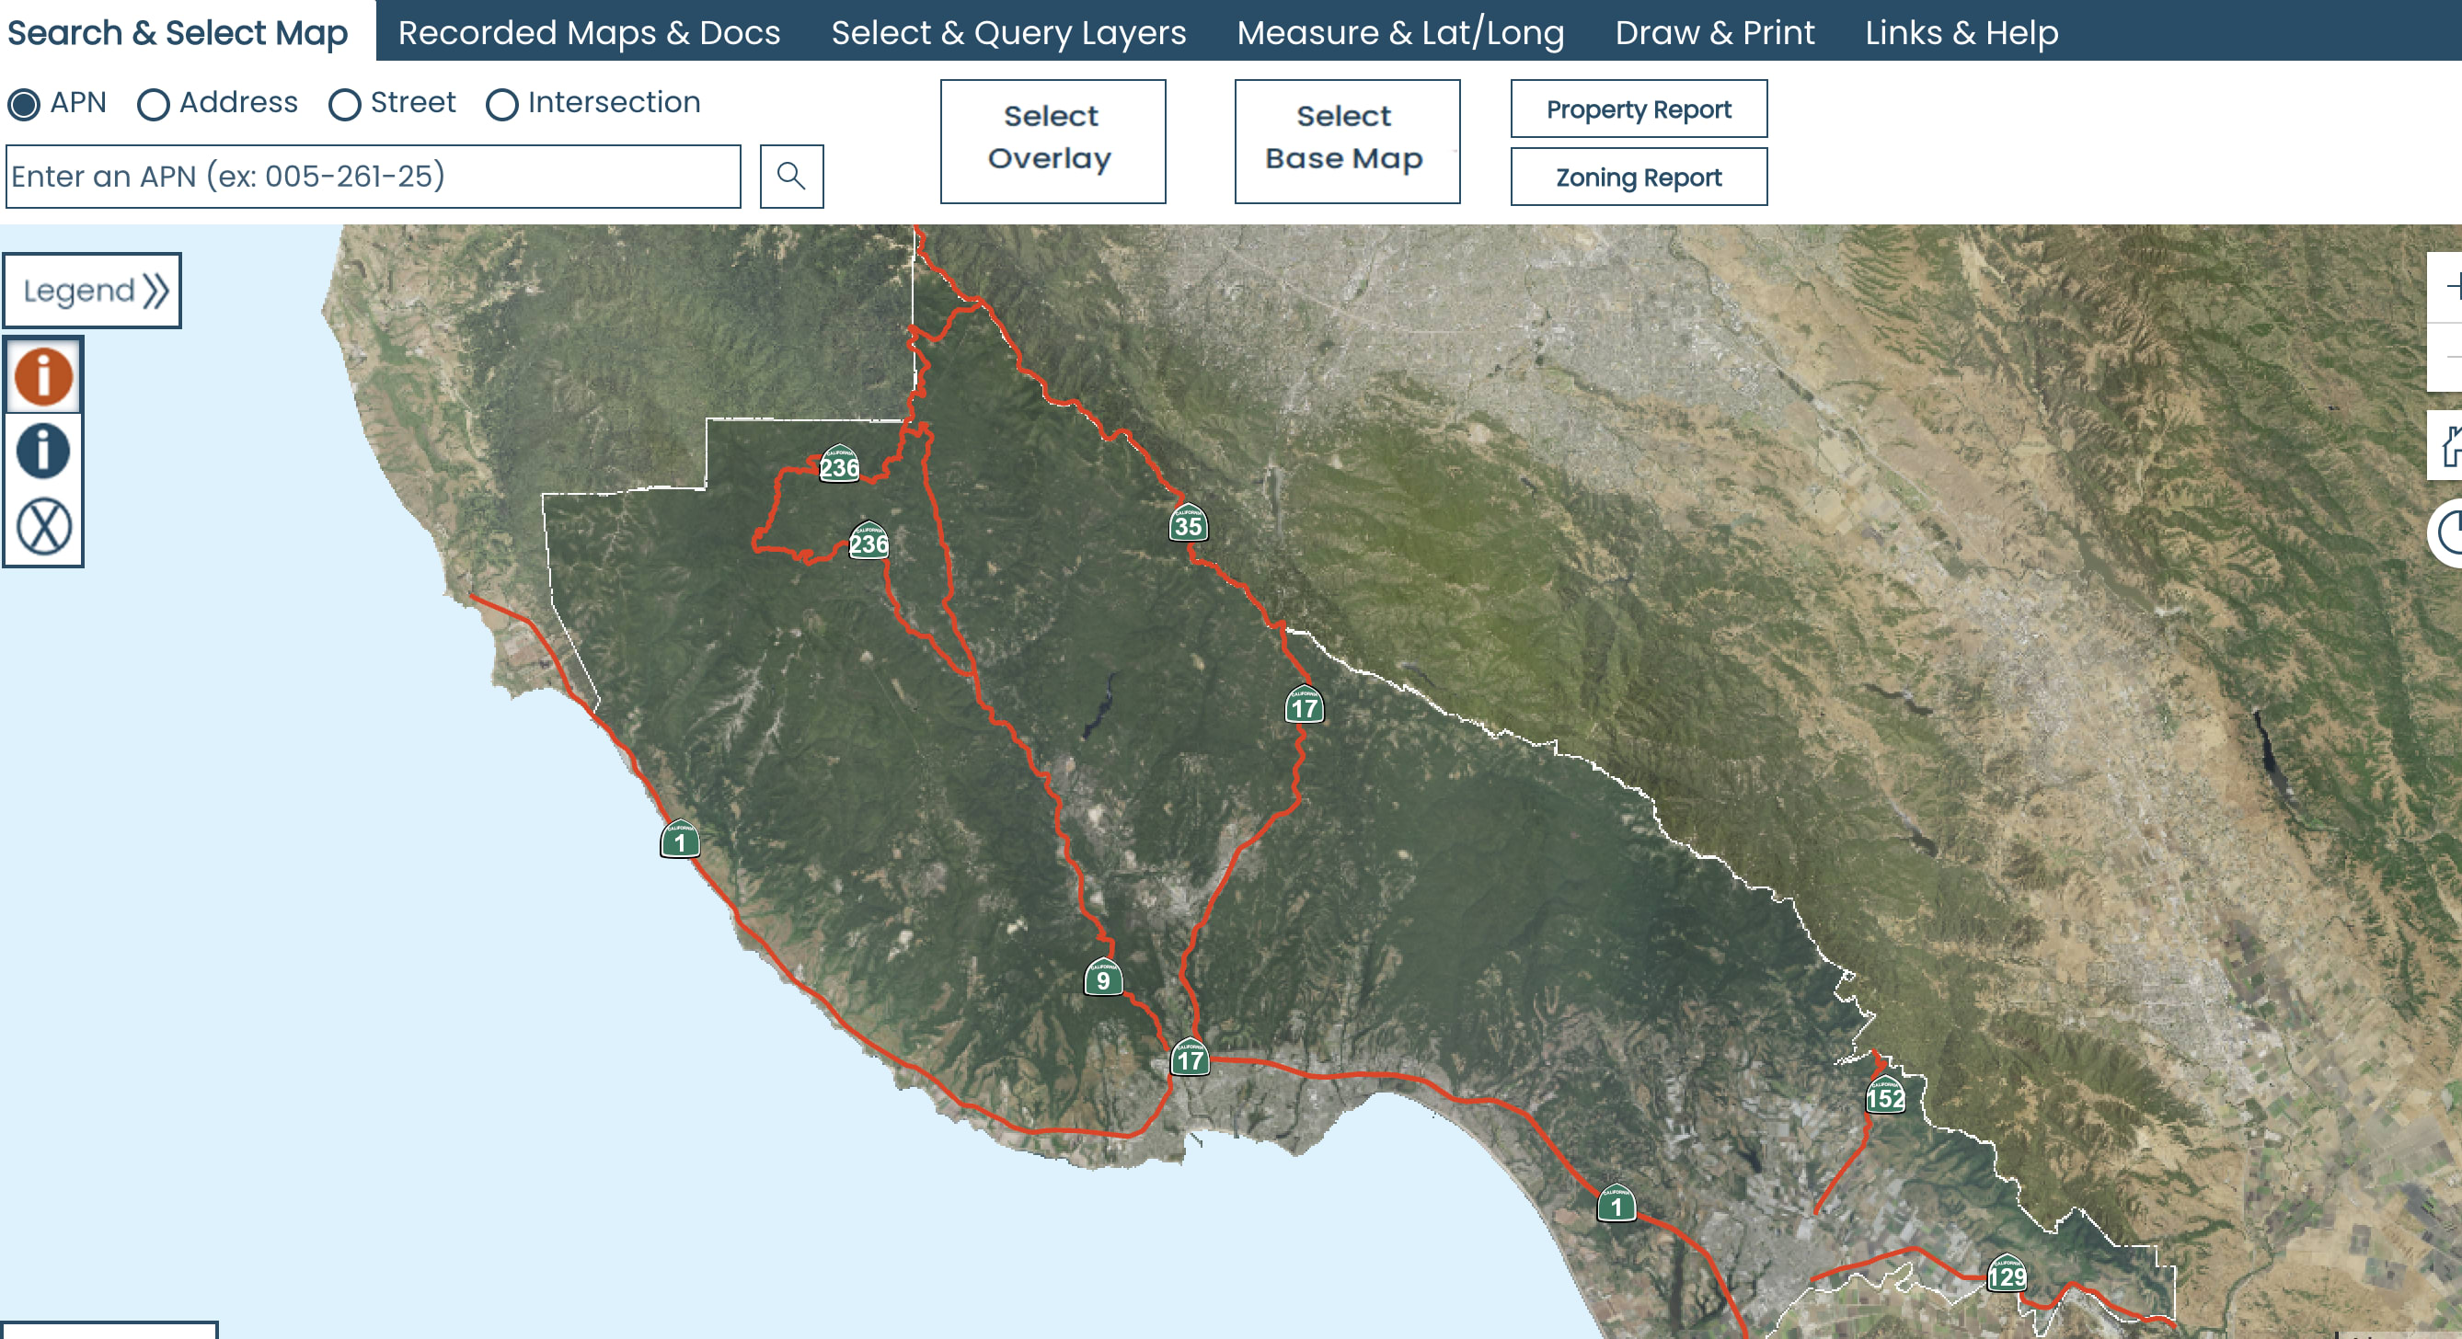Select the APN radio button

25,104
